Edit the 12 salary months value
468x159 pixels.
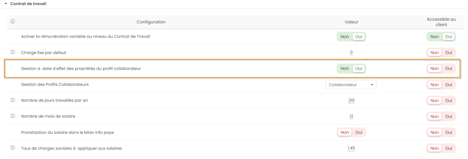pyautogui.click(x=351, y=116)
